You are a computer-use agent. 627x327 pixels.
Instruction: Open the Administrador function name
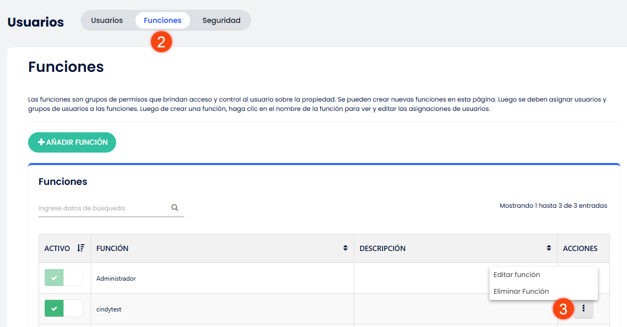[x=116, y=279]
